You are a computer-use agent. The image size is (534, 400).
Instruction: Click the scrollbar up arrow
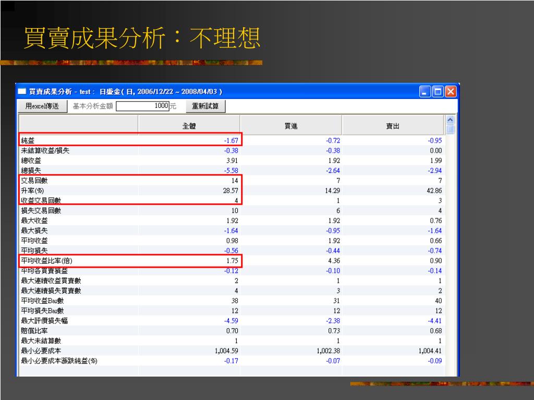click(x=450, y=120)
